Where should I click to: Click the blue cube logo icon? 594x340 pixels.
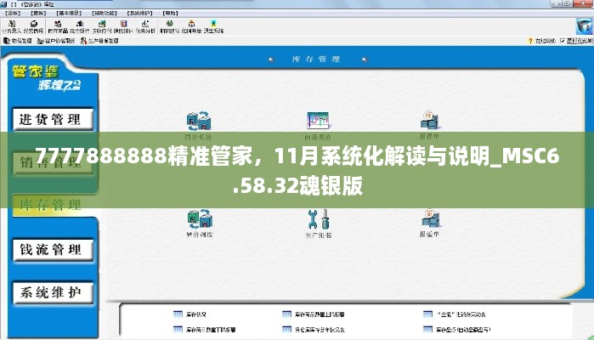[x=584, y=26]
